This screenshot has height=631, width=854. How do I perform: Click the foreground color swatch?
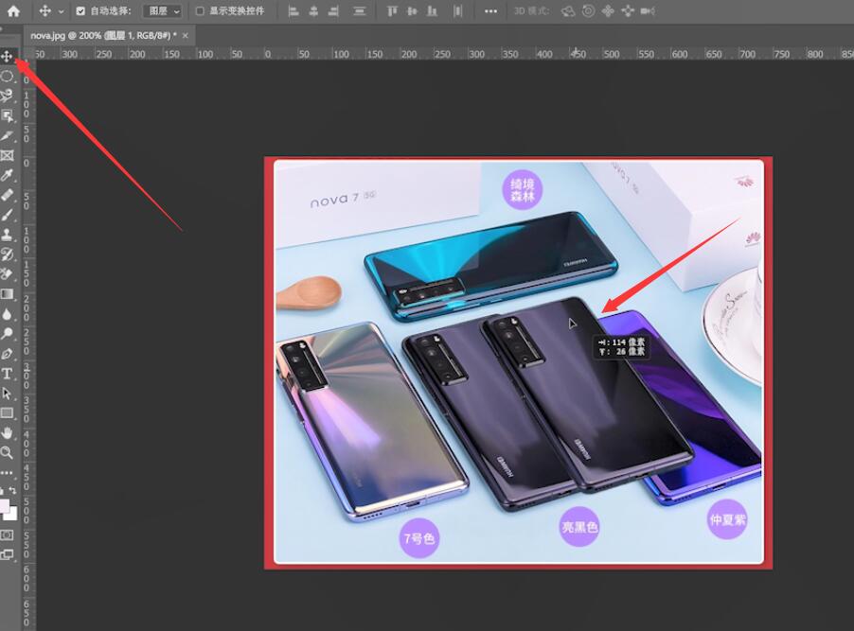(4, 506)
